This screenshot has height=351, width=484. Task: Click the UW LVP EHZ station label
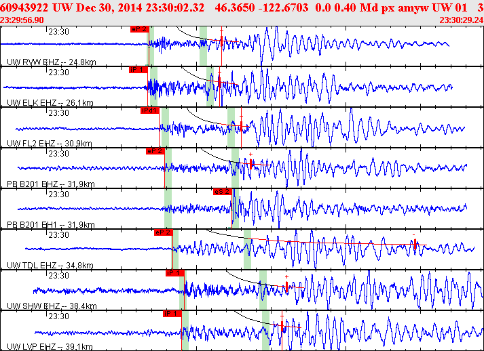click(50, 347)
